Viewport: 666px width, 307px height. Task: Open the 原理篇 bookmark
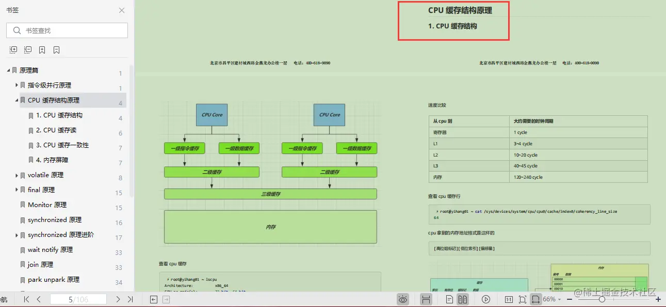pyautogui.click(x=29, y=70)
